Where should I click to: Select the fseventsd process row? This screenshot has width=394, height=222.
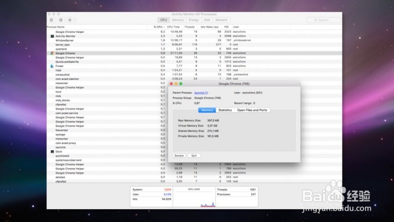107,130
